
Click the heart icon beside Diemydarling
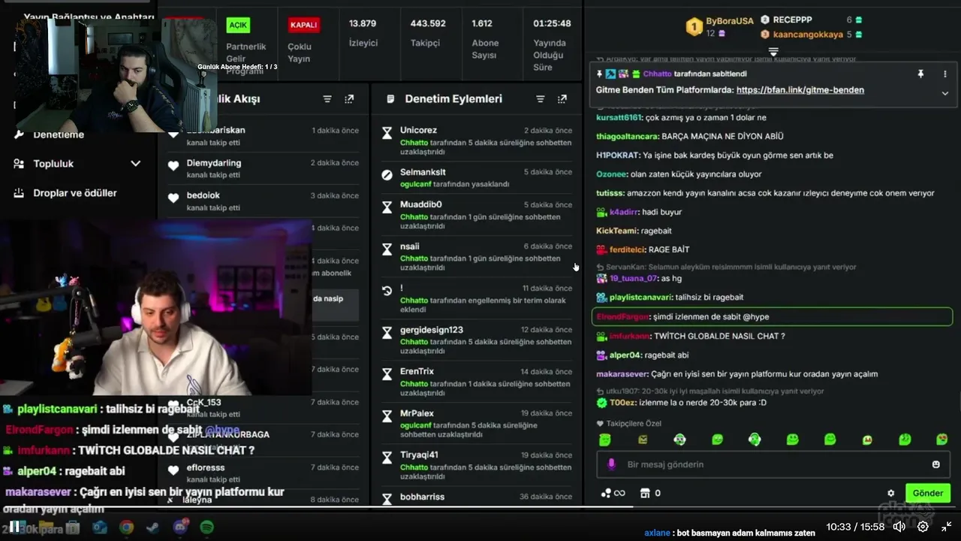click(x=173, y=165)
